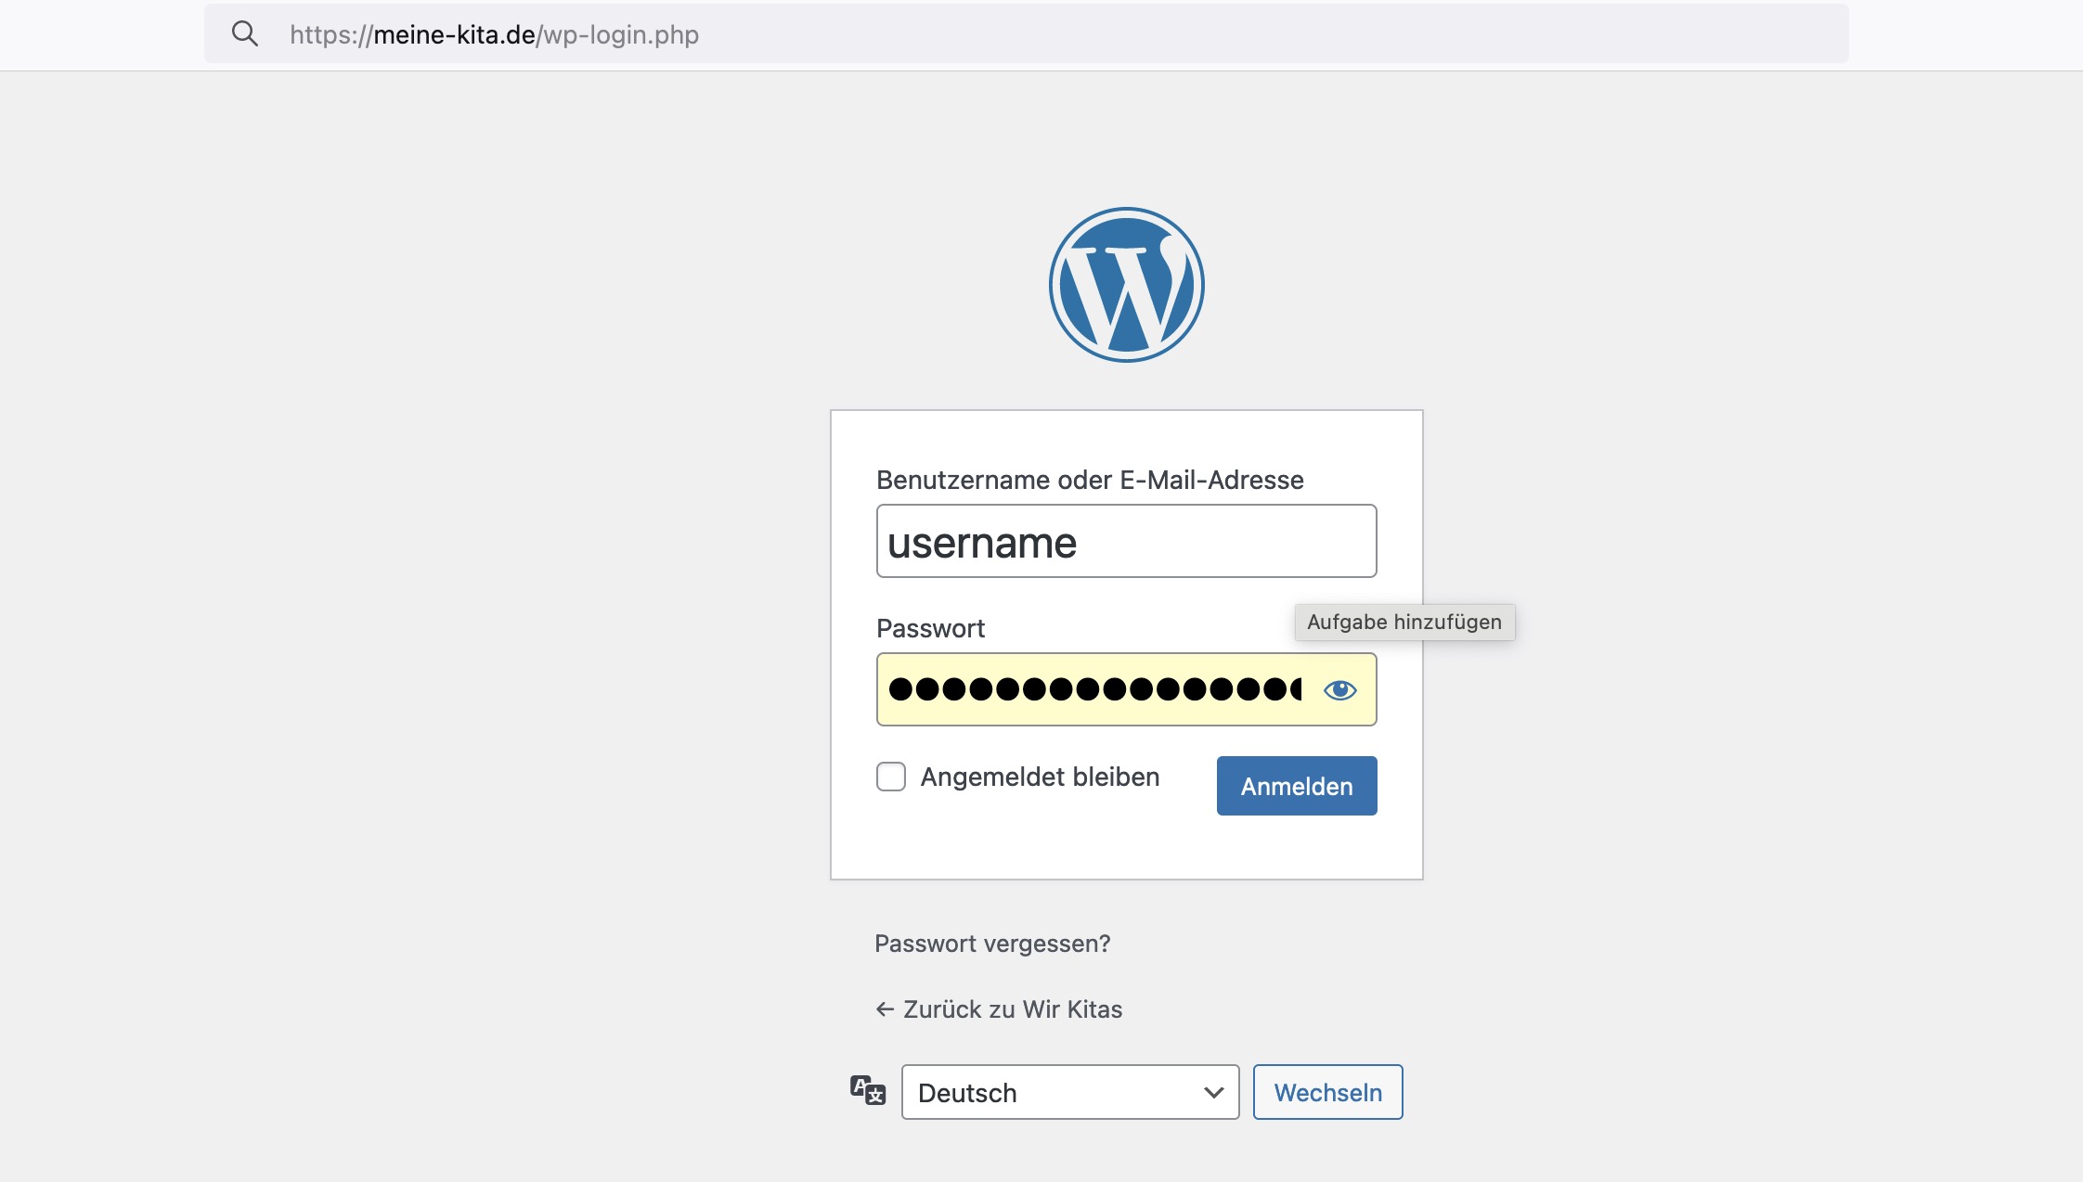This screenshot has height=1182, width=2083.
Task: Go back via 'Zurück zu Wir Kitas'
Action: [1012, 1009]
